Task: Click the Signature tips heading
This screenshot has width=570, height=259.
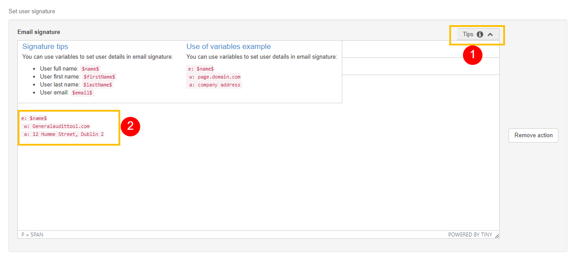Action: coord(45,46)
